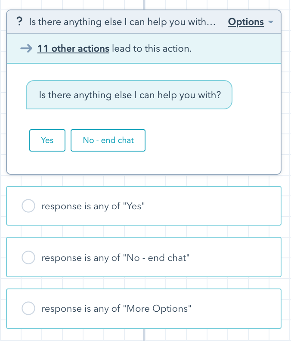Click the right arrow icon beside '11 other actions'

point(27,49)
